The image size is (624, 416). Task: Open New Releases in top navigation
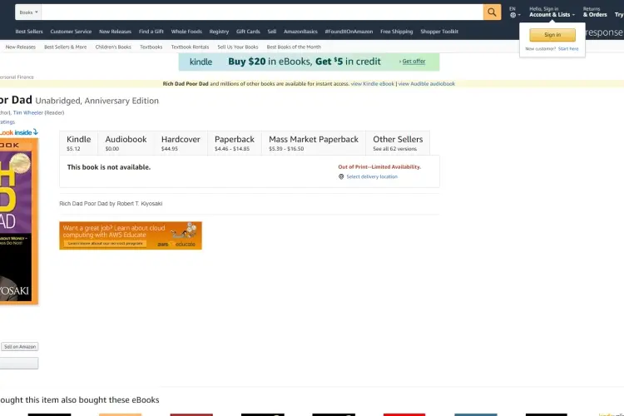point(115,32)
